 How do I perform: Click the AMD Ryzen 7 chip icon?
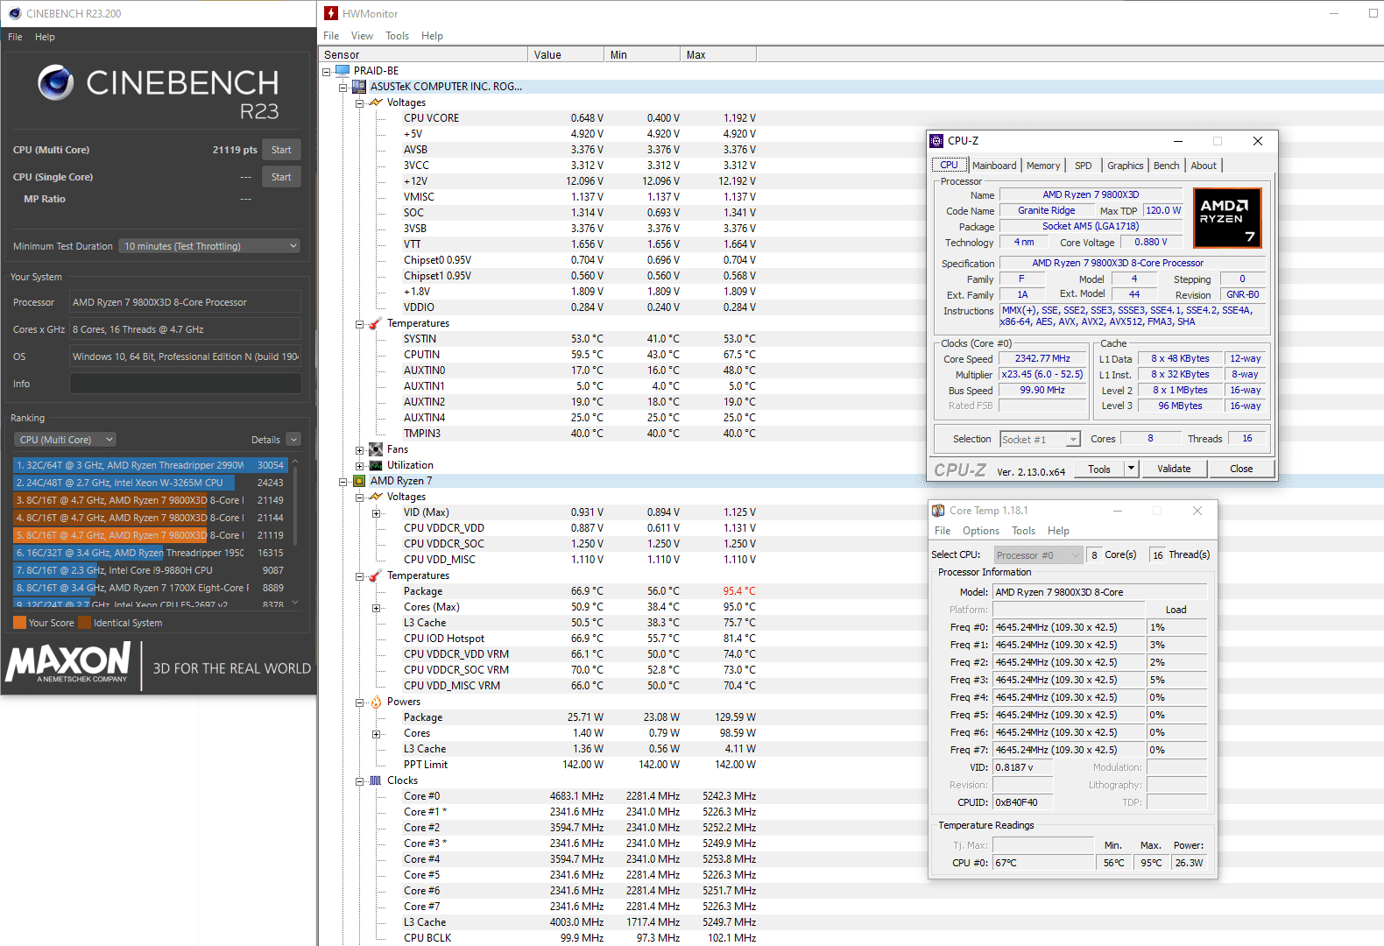pos(359,481)
